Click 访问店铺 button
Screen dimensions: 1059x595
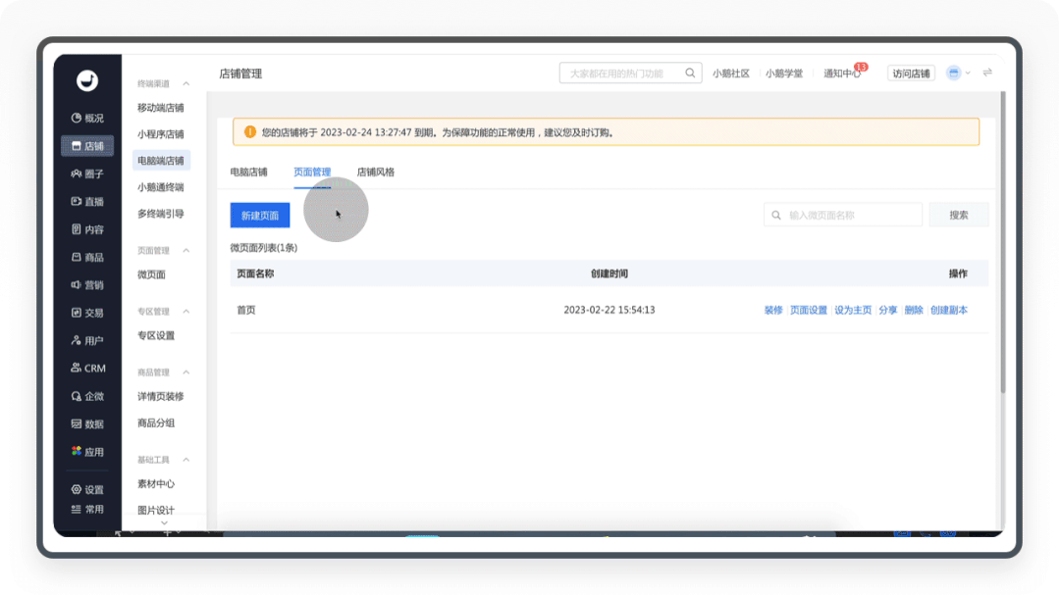(x=911, y=73)
